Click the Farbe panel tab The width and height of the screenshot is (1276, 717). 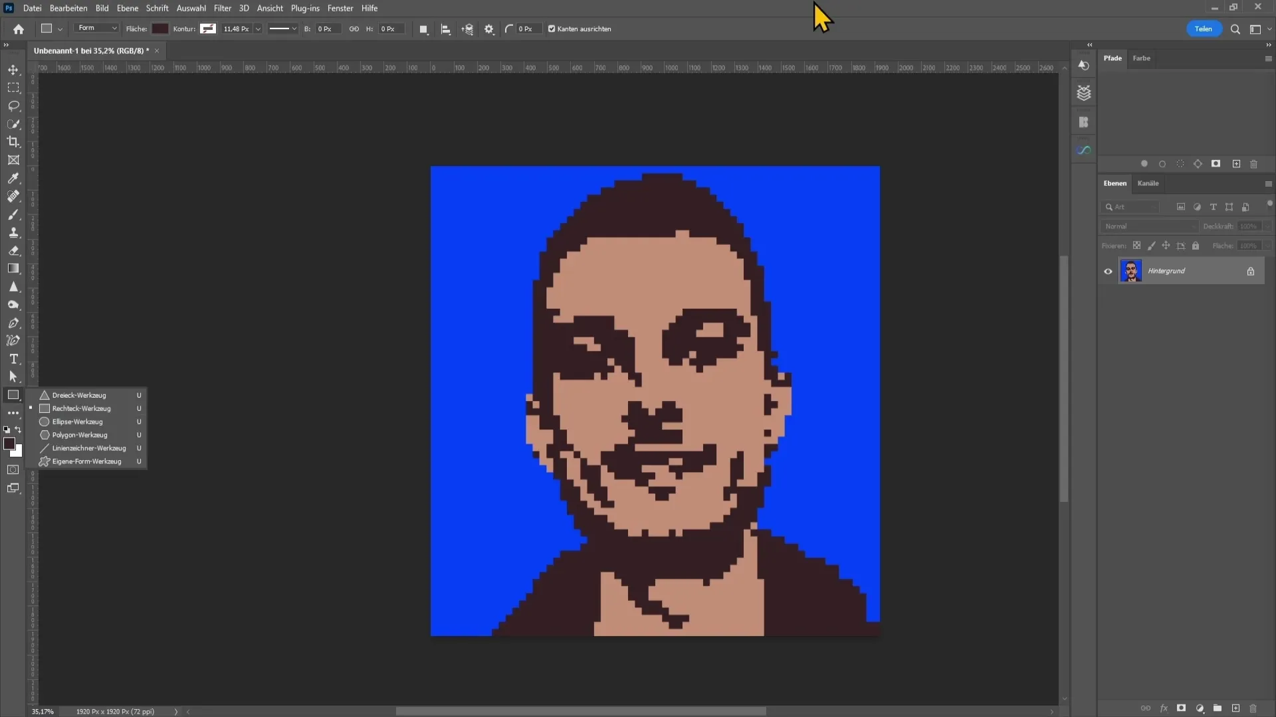tap(1141, 57)
